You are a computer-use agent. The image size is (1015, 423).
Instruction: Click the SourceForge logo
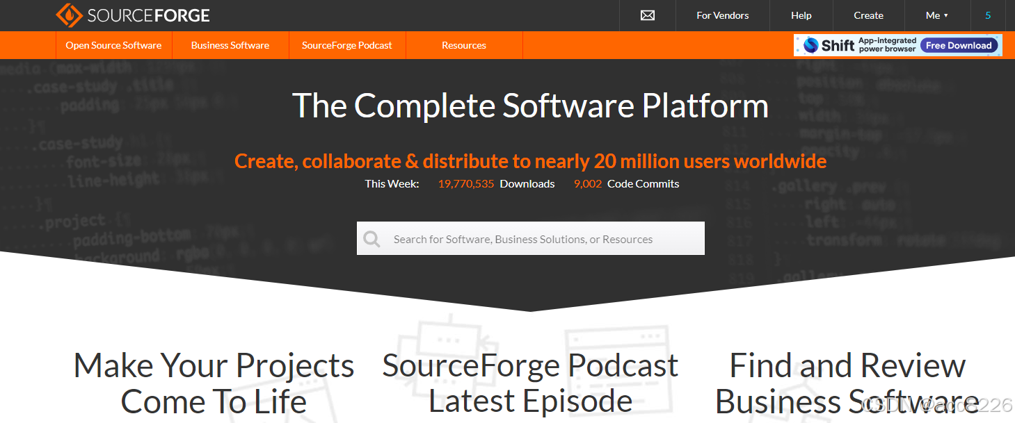[132, 15]
